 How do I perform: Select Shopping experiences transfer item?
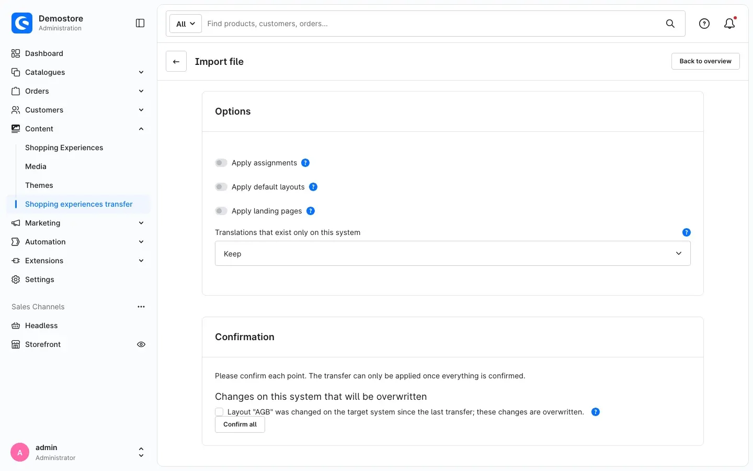coord(78,204)
